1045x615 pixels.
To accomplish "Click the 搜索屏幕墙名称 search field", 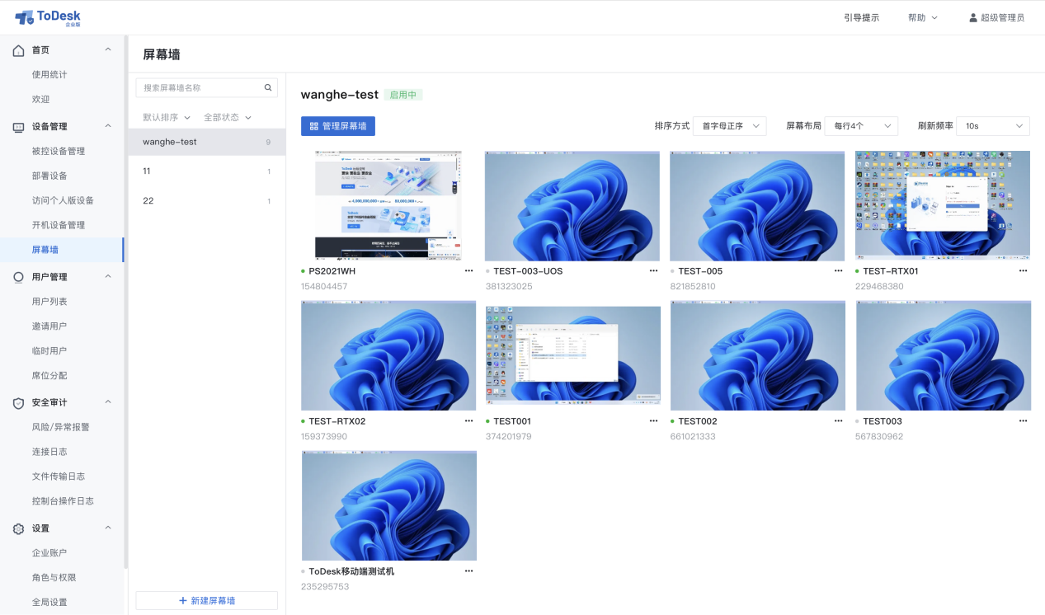I will [207, 87].
